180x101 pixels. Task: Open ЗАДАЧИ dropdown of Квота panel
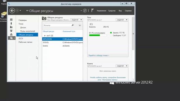(x=122, y=66)
